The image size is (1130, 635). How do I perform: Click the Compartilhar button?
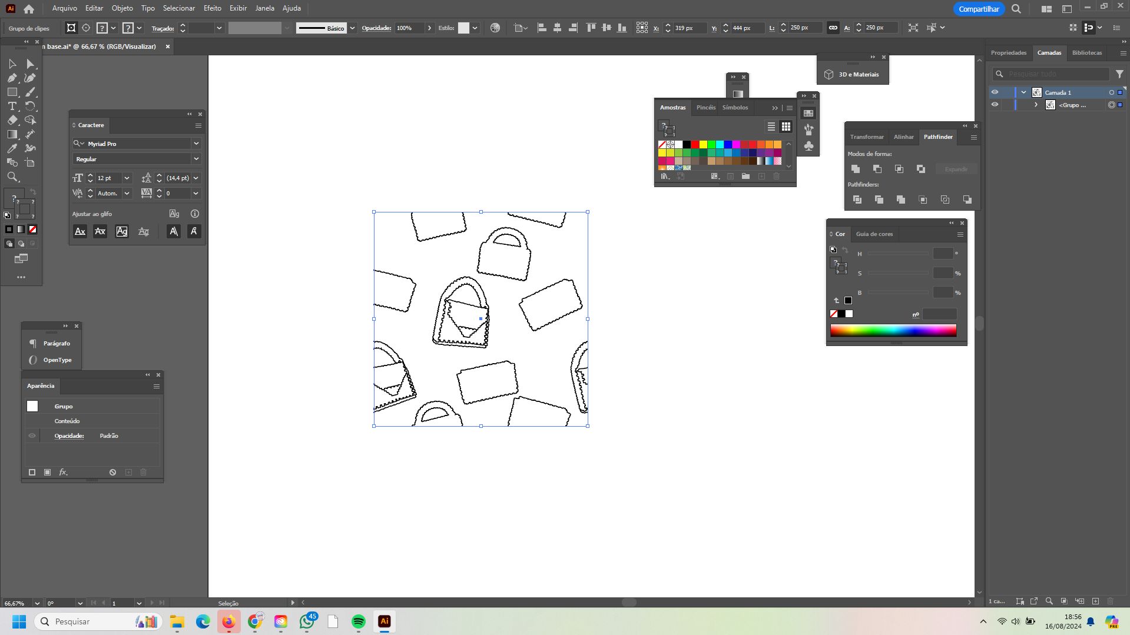tap(979, 9)
